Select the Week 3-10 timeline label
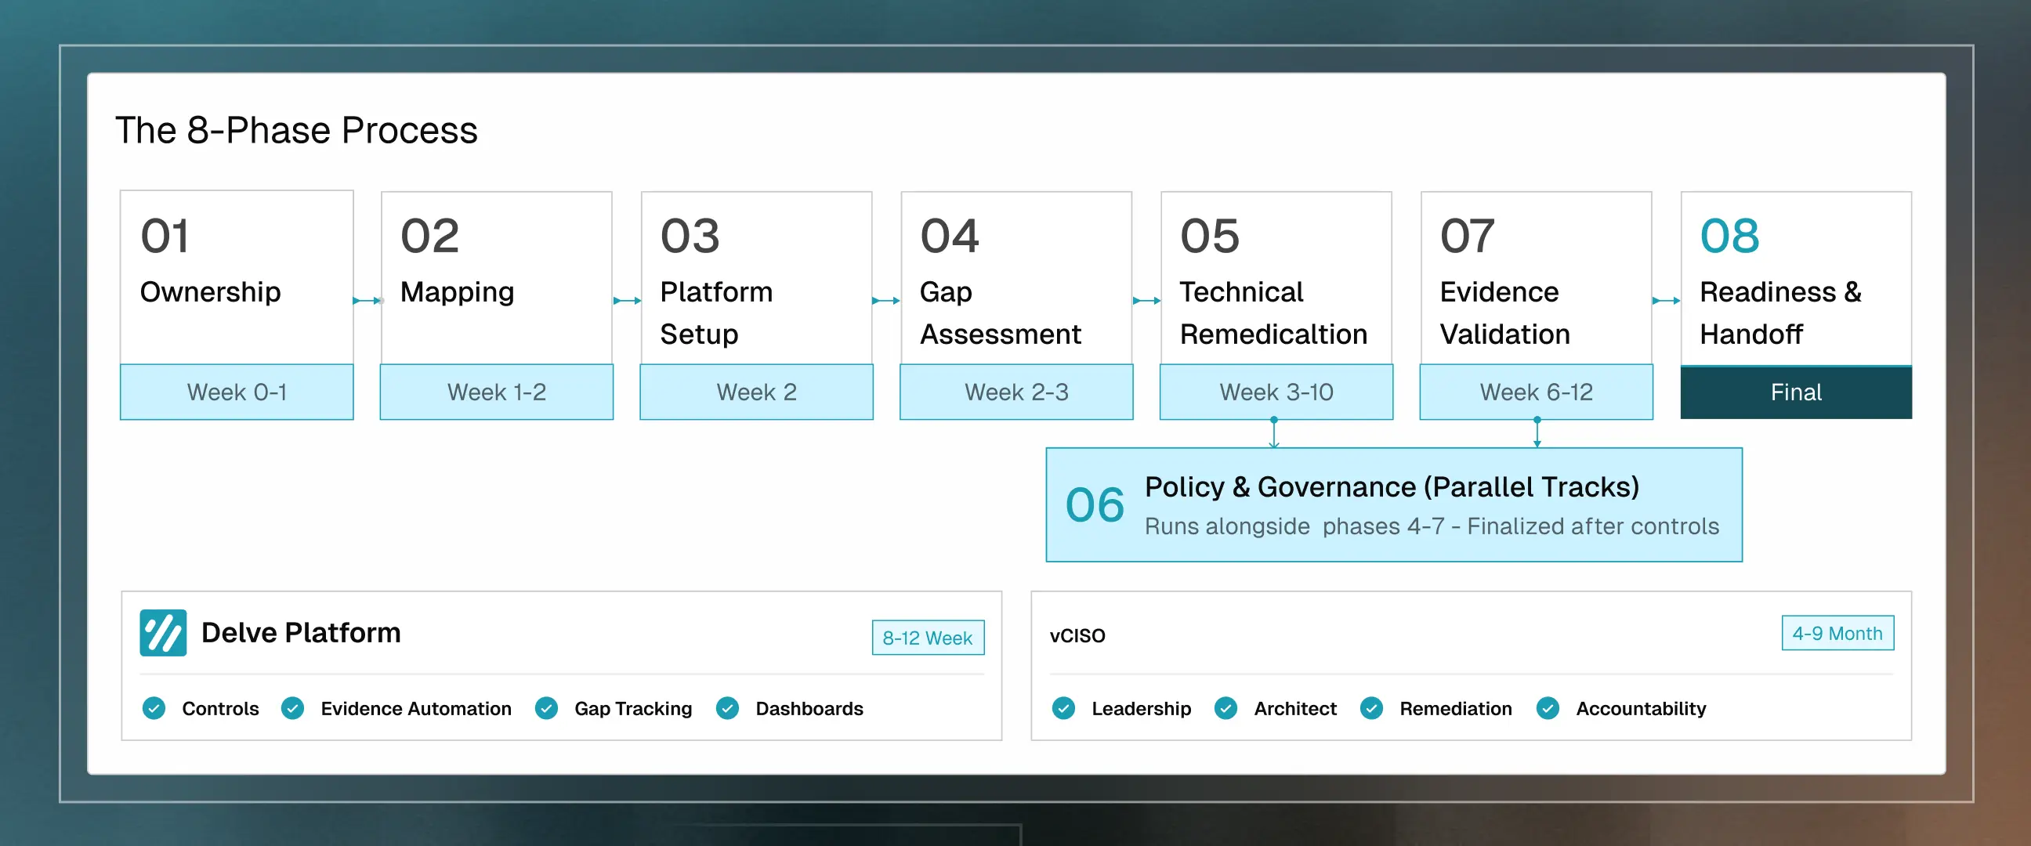Screen dimensions: 2031x846 [x=1276, y=392]
